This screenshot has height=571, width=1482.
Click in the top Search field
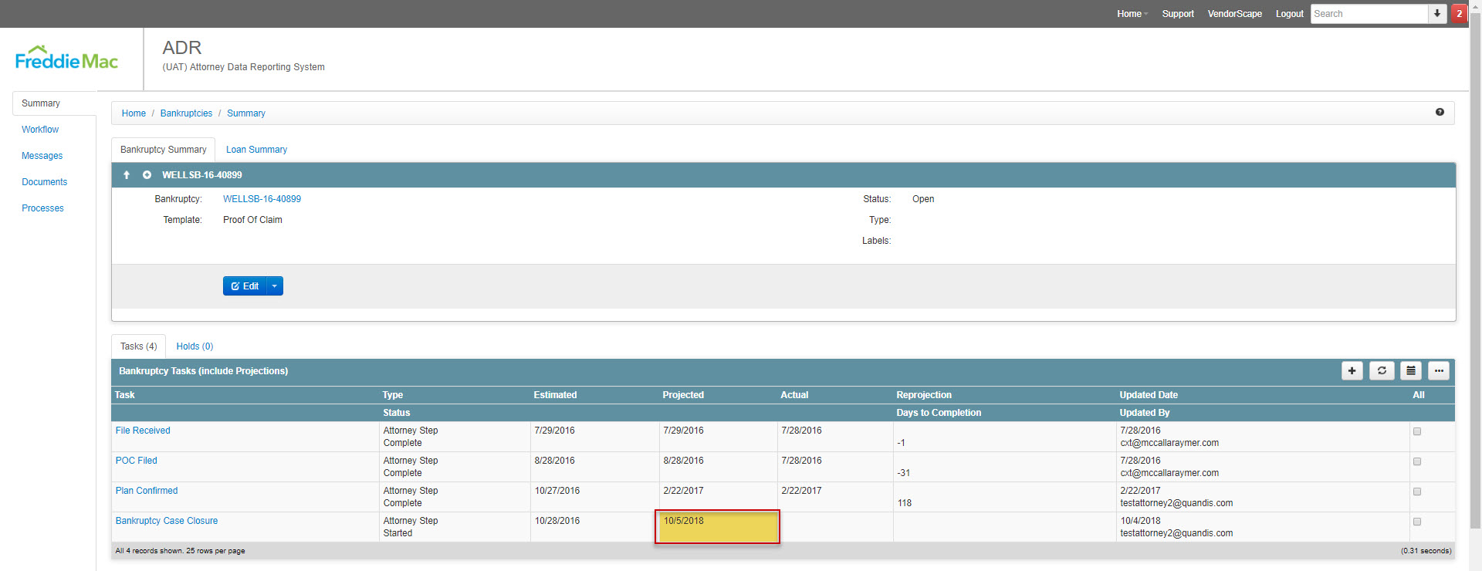(x=1369, y=14)
